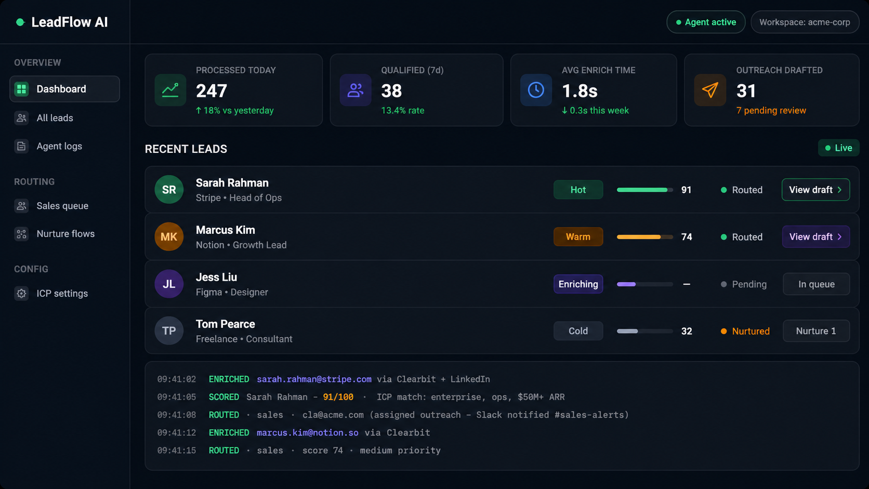Click the ICP settings gear icon
The width and height of the screenshot is (869, 489).
click(21, 293)
